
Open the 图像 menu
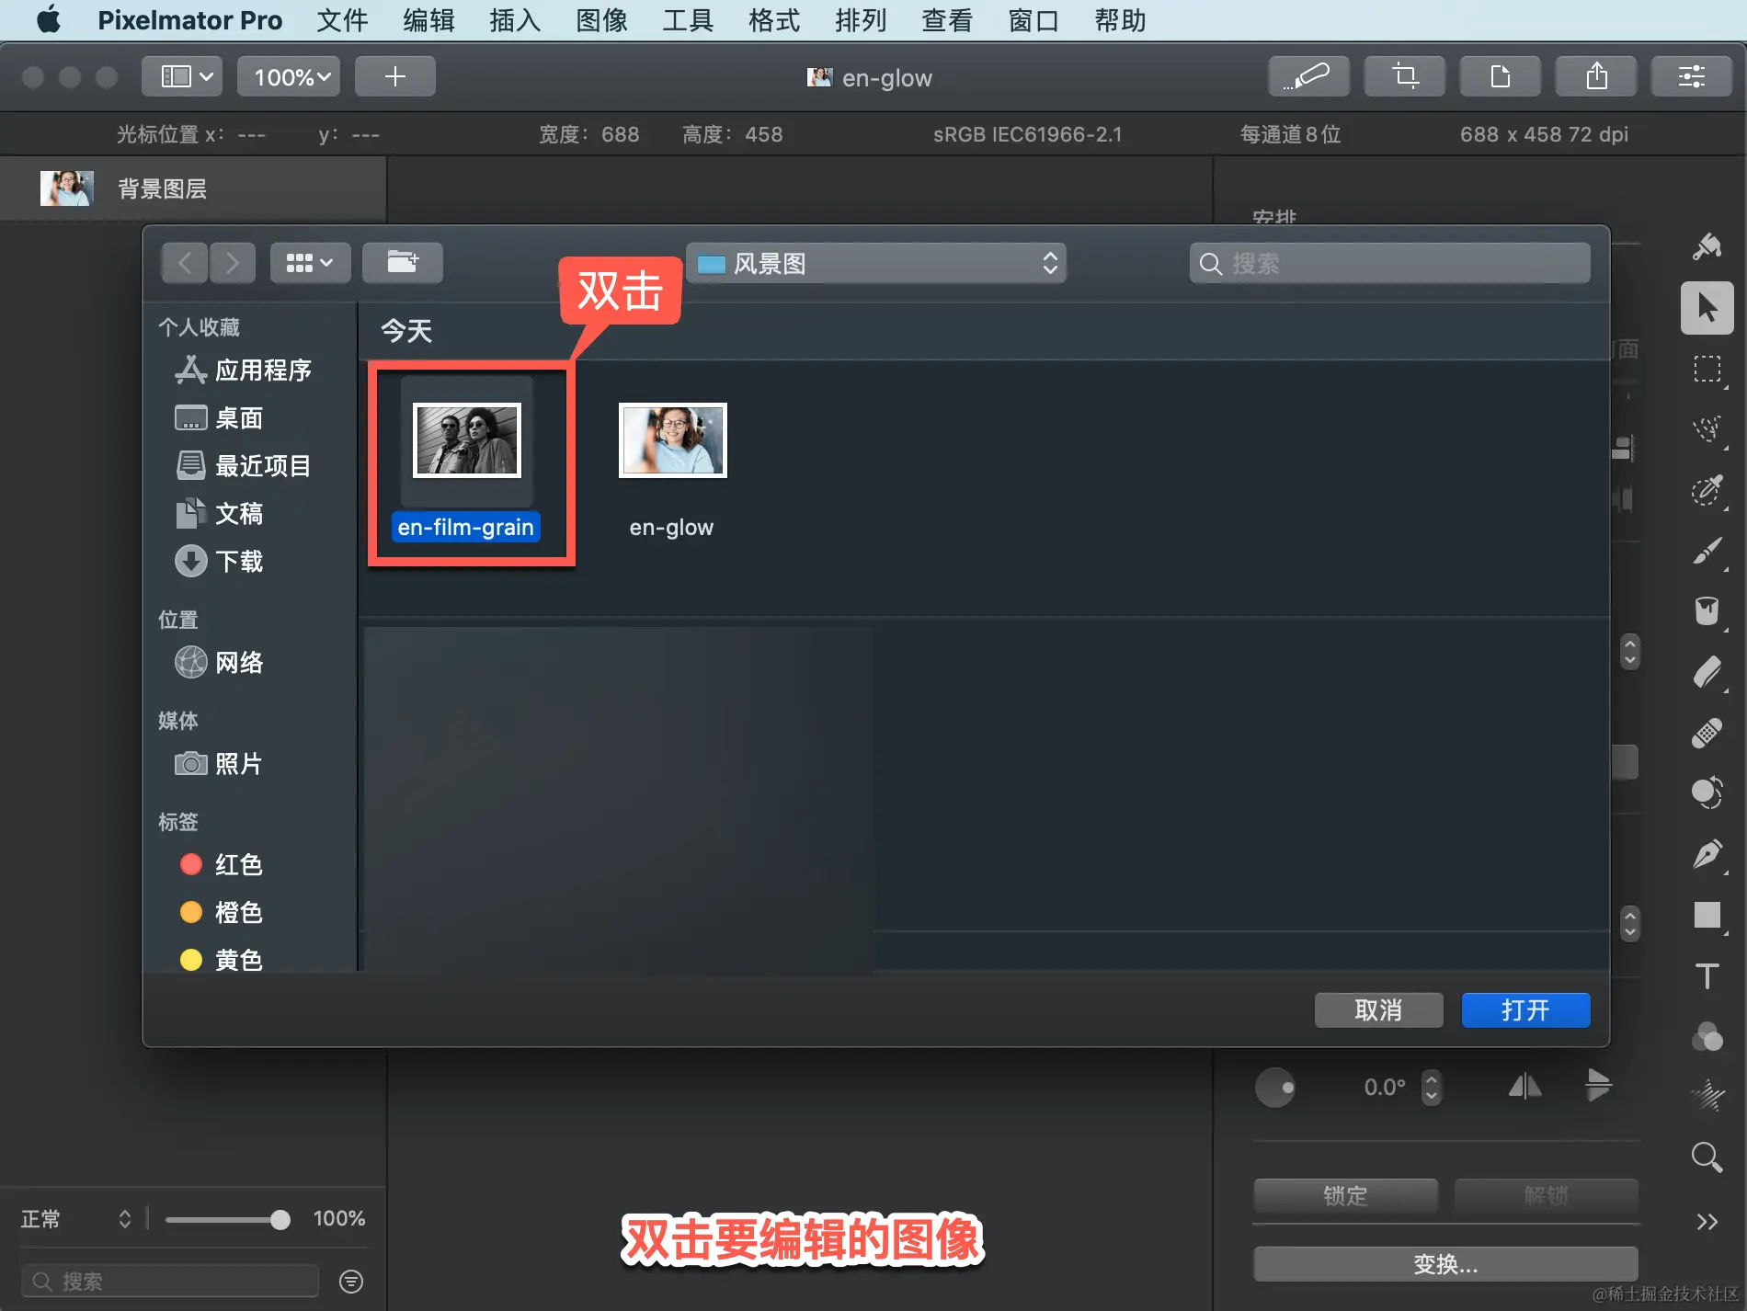(x=601, y=20)
